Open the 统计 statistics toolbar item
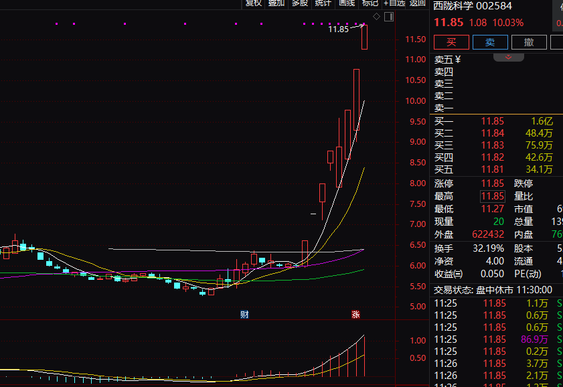This screenshot has height=387, width=563. 323,3
